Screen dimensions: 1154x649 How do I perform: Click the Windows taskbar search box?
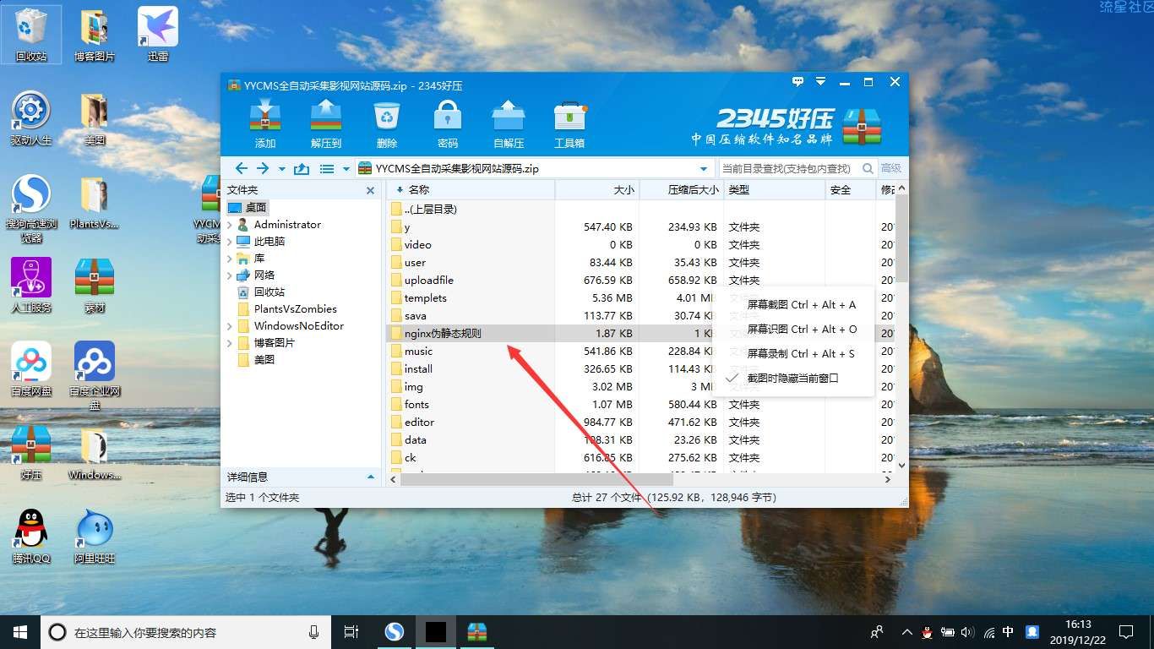[185, 631]
